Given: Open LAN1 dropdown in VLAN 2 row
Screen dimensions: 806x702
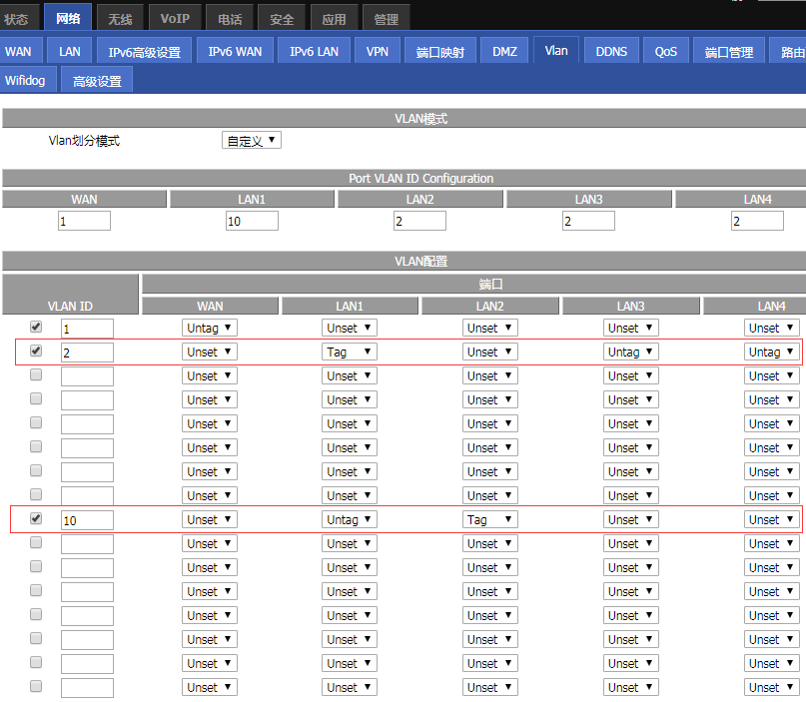Looking at the screenshot, I should click(349, 351).
